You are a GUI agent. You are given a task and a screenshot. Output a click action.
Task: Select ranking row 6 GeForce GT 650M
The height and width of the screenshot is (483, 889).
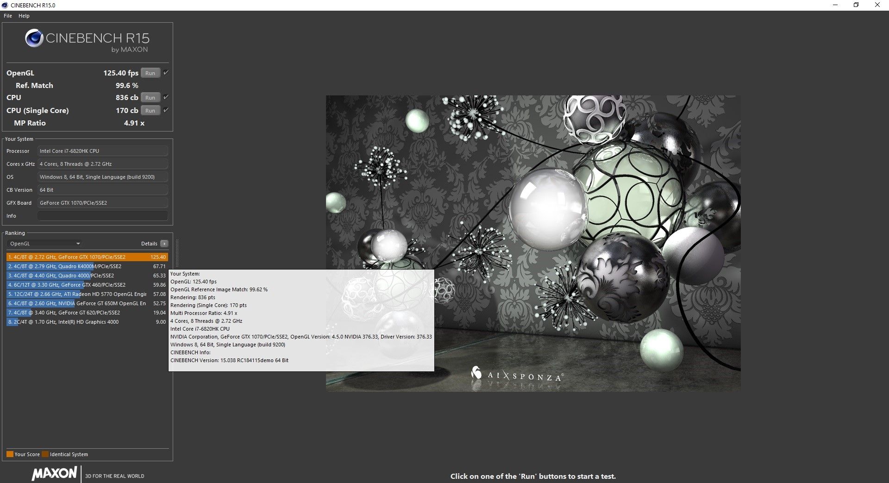pos(87,303)
